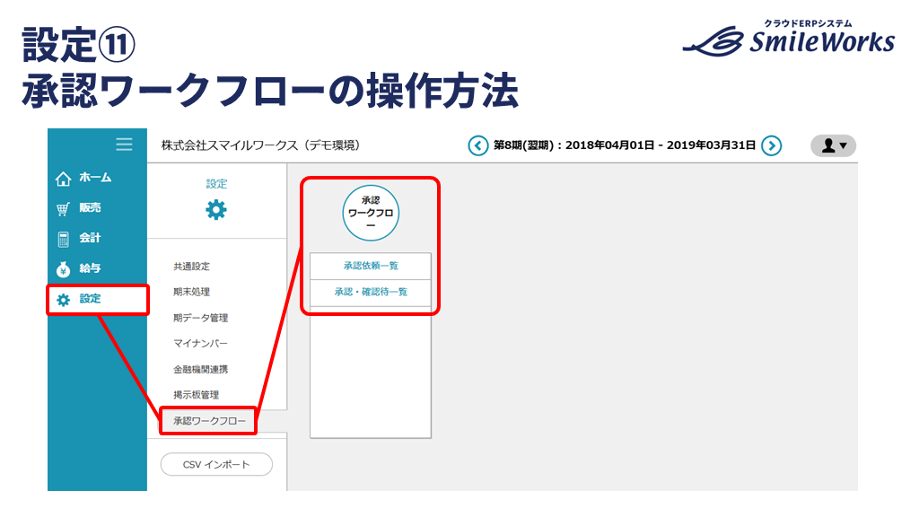Image resolution: width=919 pixels, height=517 pixels.
Task: Click the fiscal period text 第8期(翌期)
Action: click(x=523, y=145)
